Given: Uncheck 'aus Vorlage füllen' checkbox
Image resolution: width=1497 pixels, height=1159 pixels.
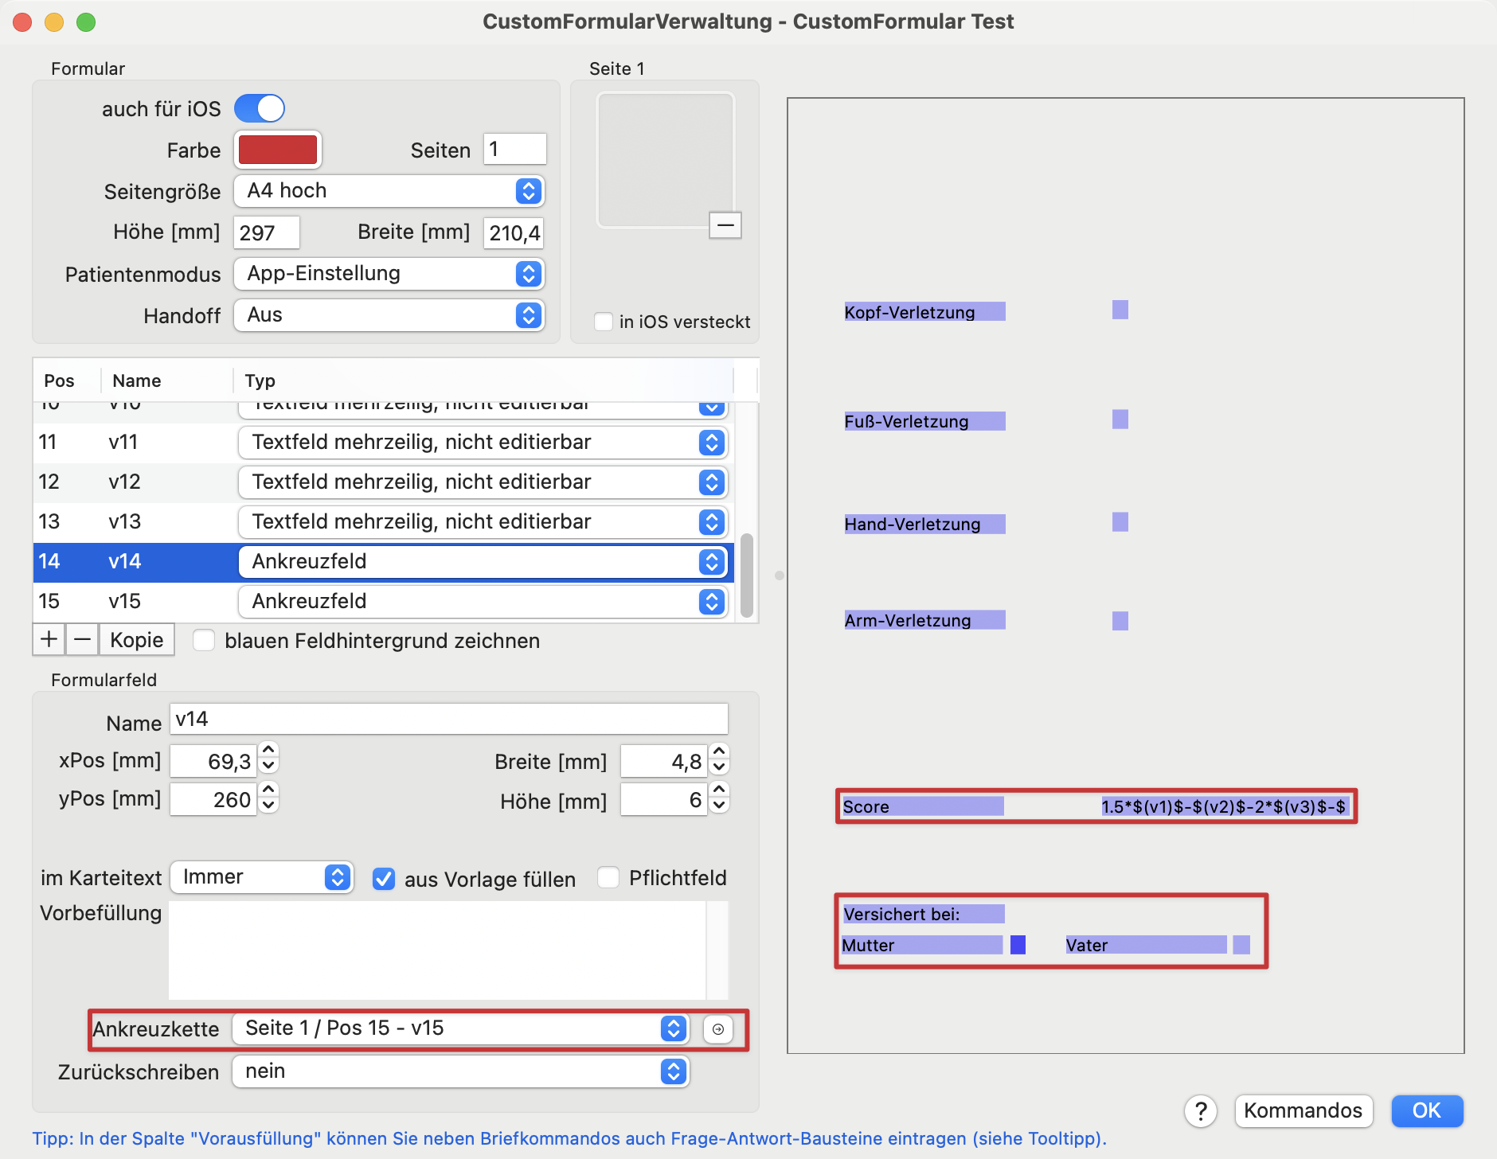Looking at the screenshot, I should 384,879.
